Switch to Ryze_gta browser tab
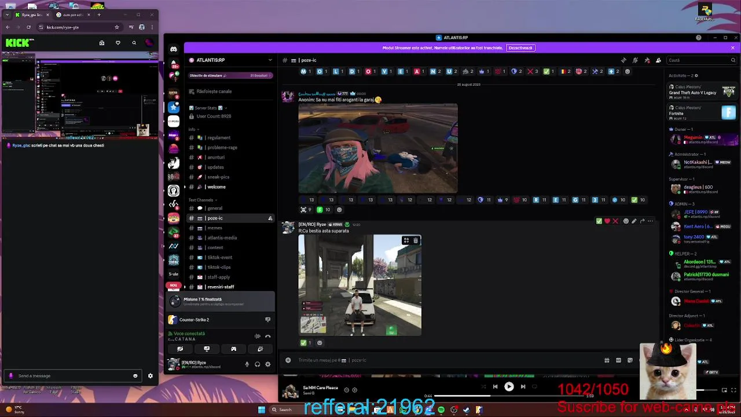This screenshot has height=417, width=741. pos(32,14)
